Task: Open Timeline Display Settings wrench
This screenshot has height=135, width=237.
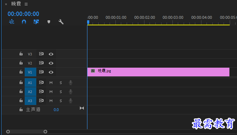Action: coord(61,22)
